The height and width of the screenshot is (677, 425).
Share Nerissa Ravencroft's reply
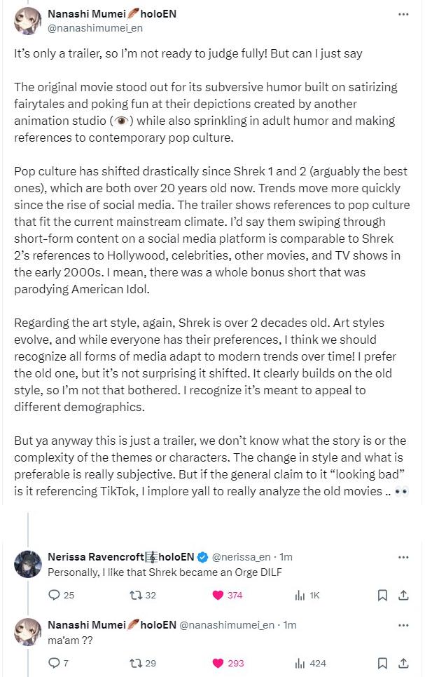[x=403, y=595]
